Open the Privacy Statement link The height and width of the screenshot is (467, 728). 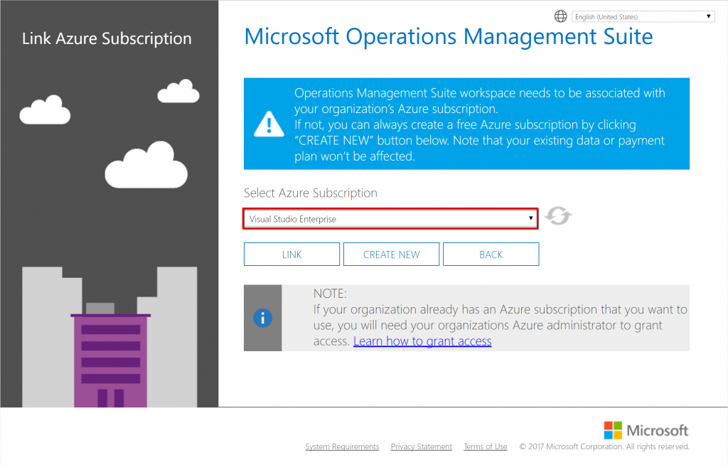pyautogui.click(x=421, y=446)
